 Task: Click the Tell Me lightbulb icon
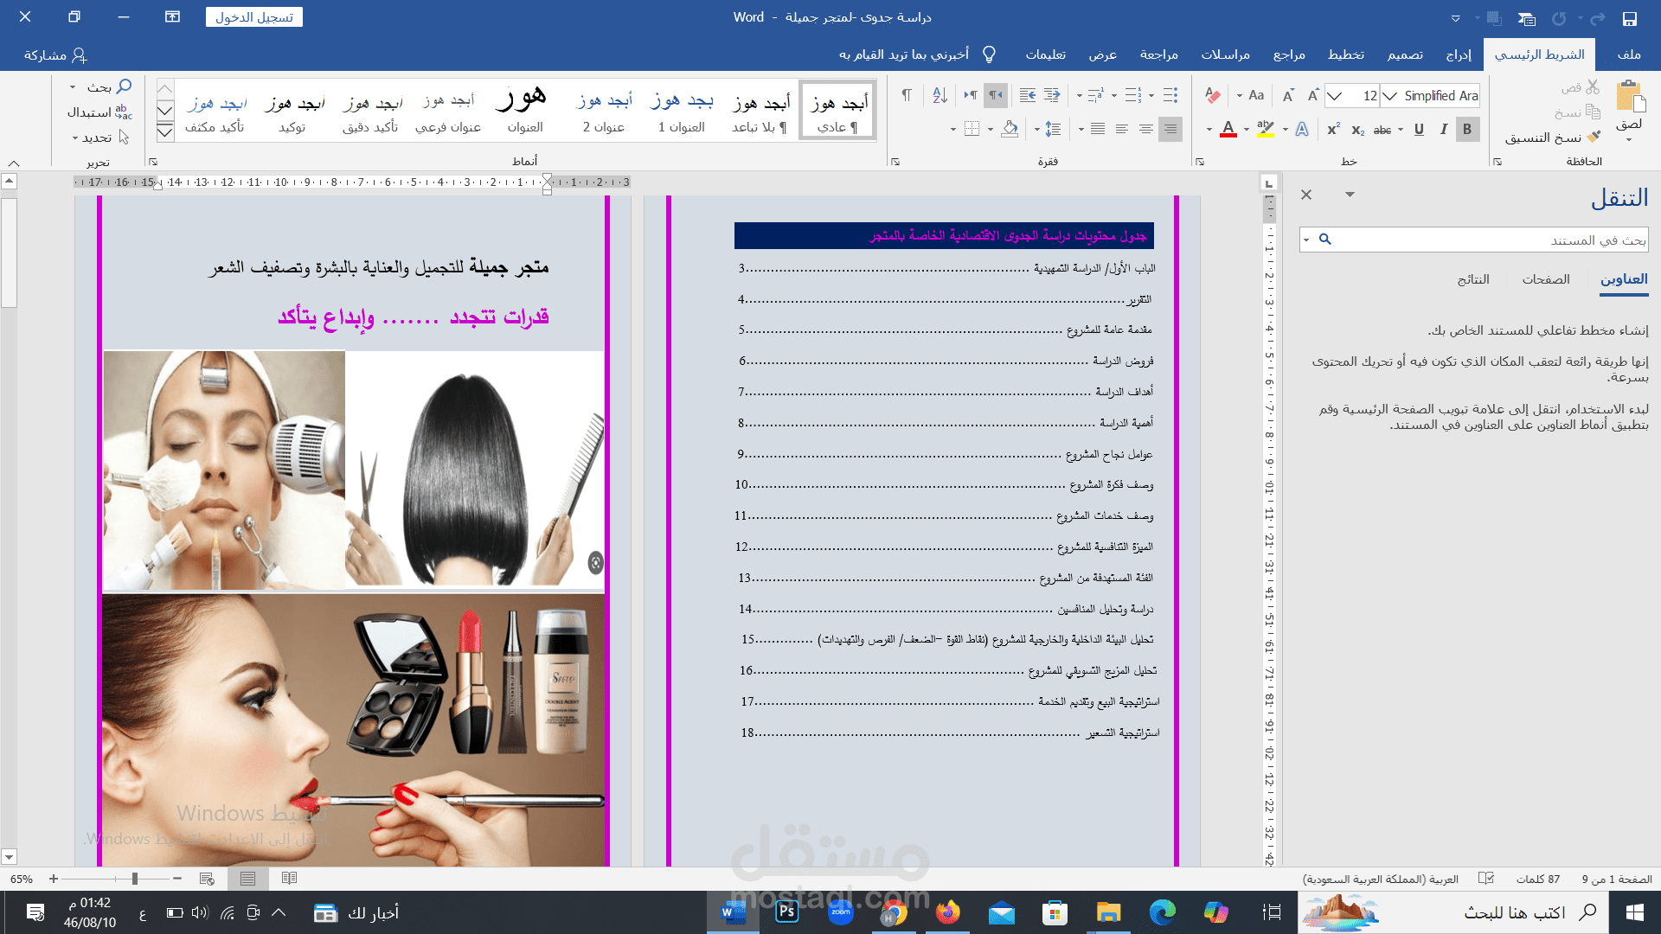(x=989, y=54)
